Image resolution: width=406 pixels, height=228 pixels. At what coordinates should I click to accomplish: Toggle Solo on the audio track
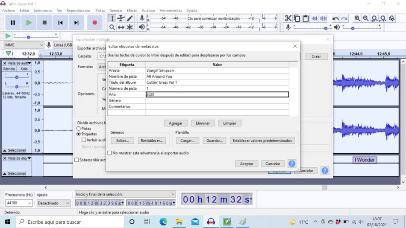(x=24, y=69)
